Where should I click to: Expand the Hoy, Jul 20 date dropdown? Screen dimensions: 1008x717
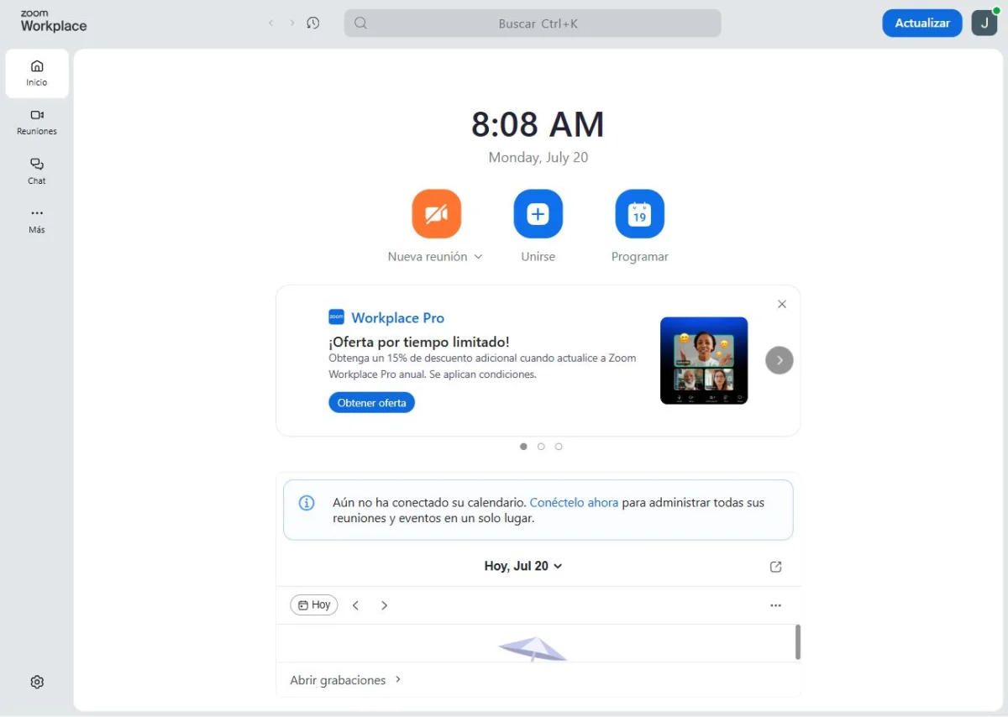(x=523, y=566)
